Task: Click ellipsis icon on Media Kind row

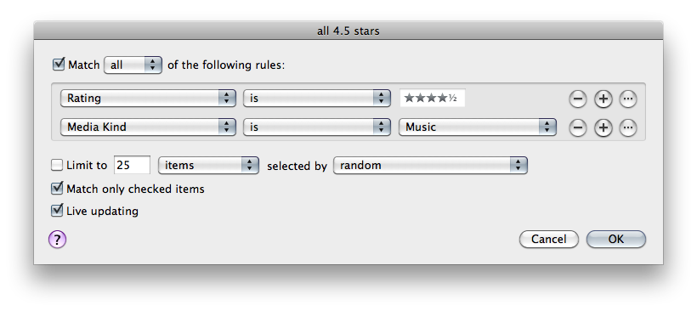Action: click(x=627, y=128)
